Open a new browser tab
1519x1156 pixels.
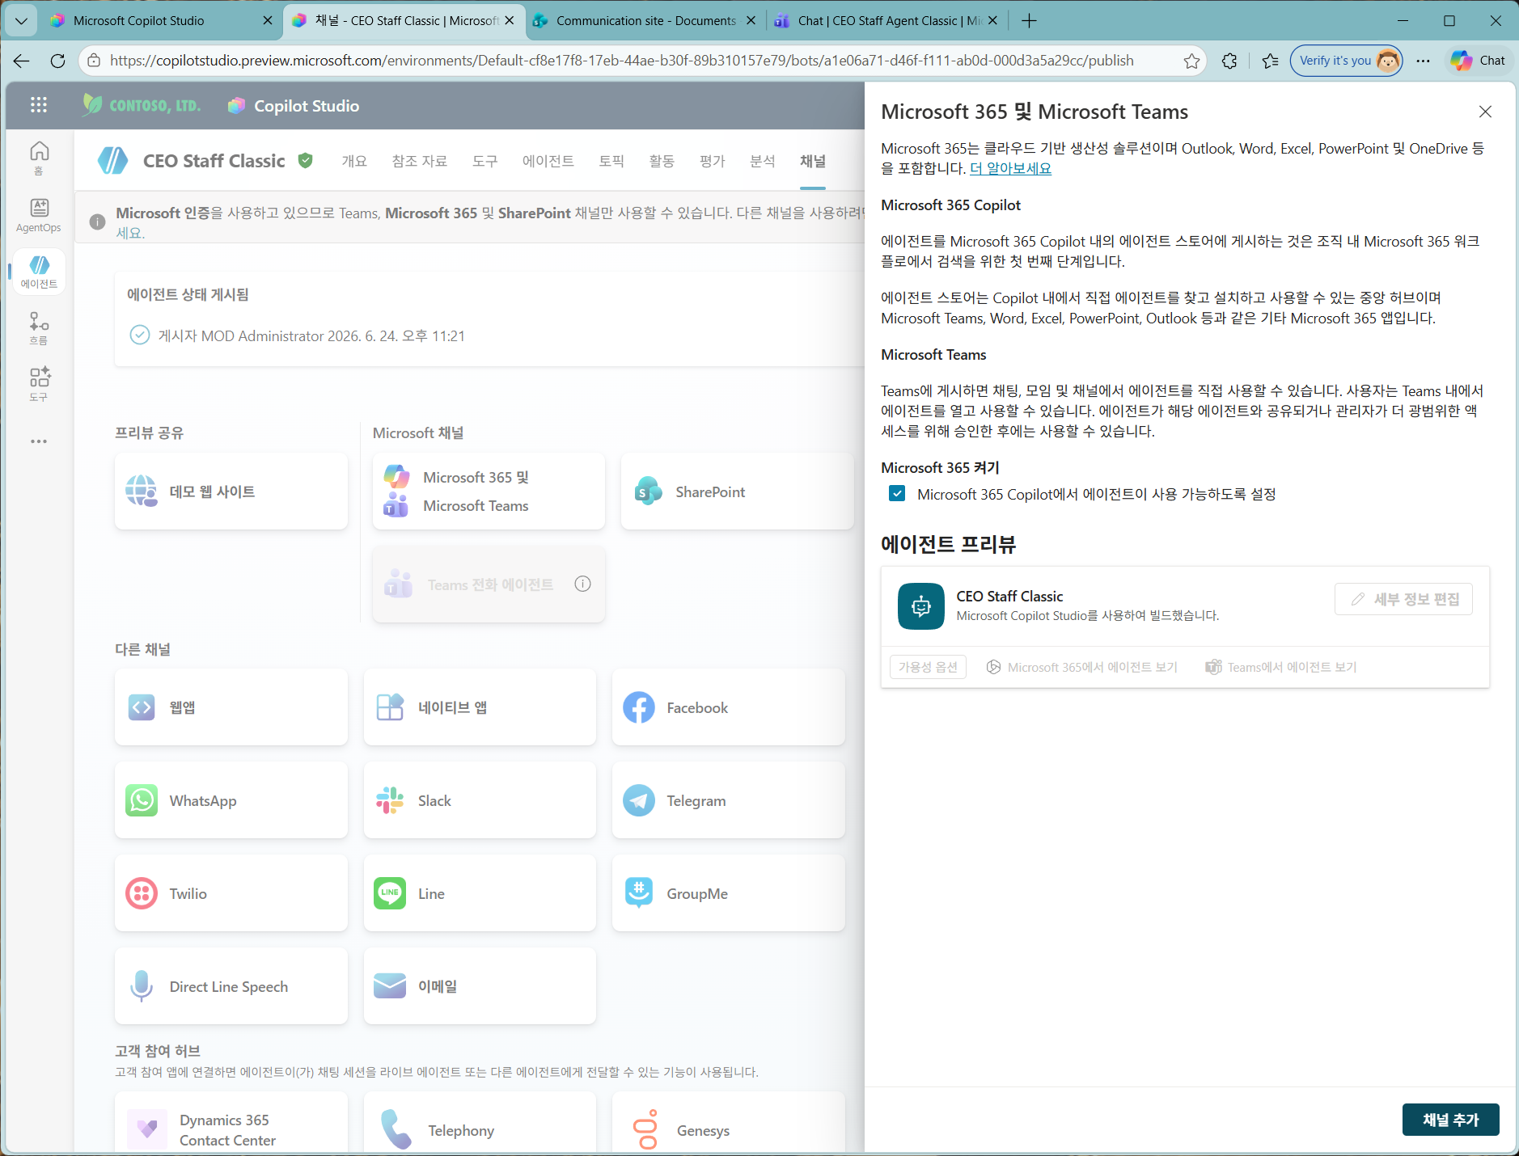[1029, 21]
